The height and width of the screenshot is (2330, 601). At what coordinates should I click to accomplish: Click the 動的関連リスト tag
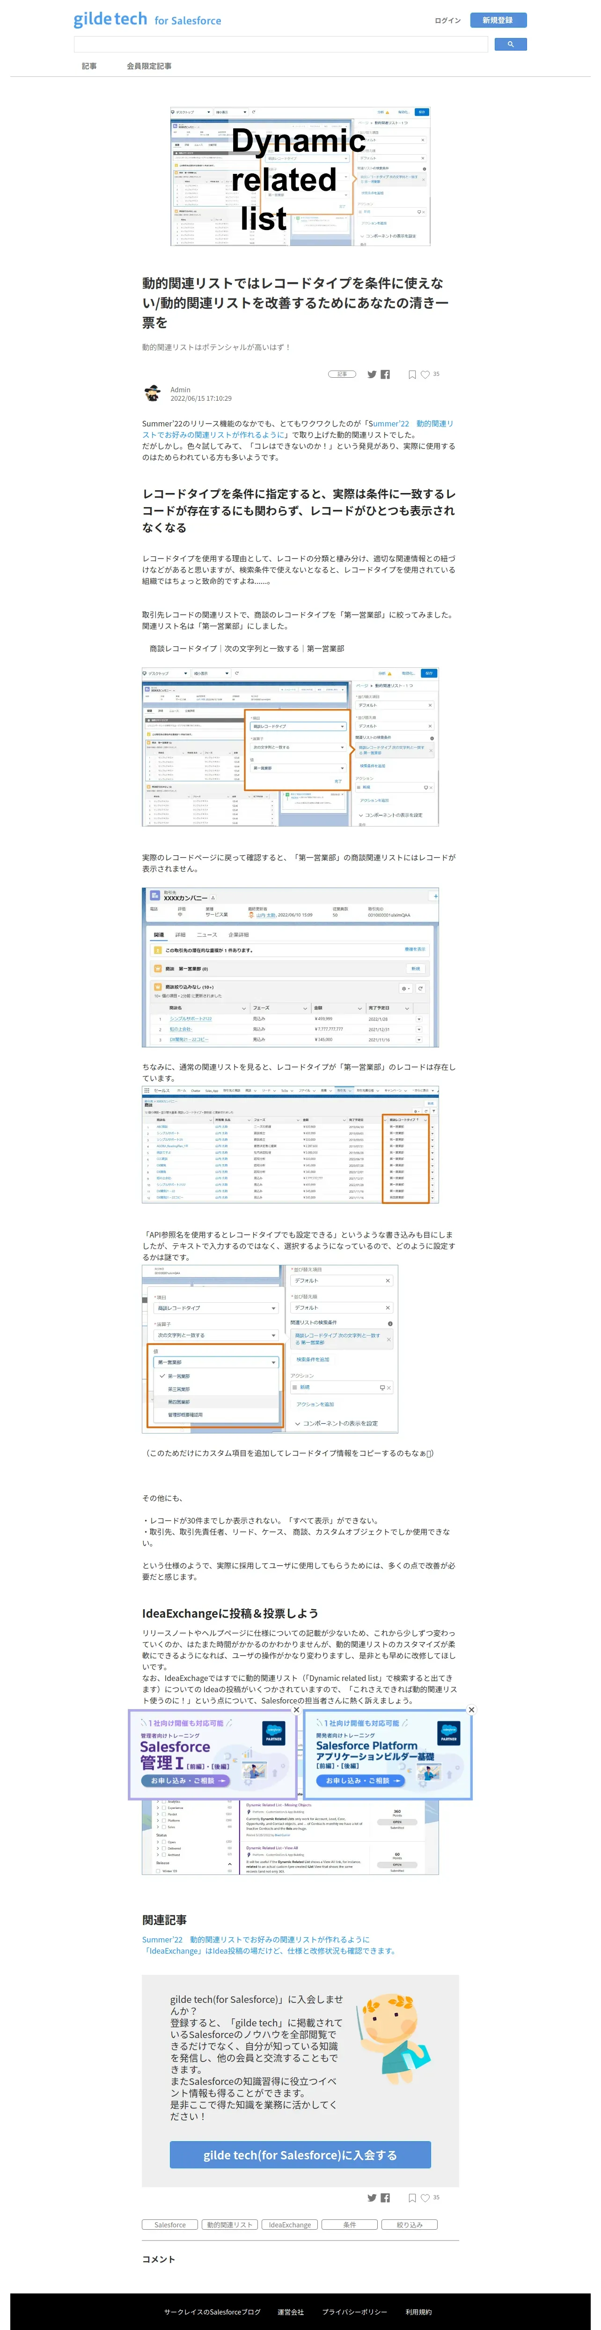coord(229,2225)
